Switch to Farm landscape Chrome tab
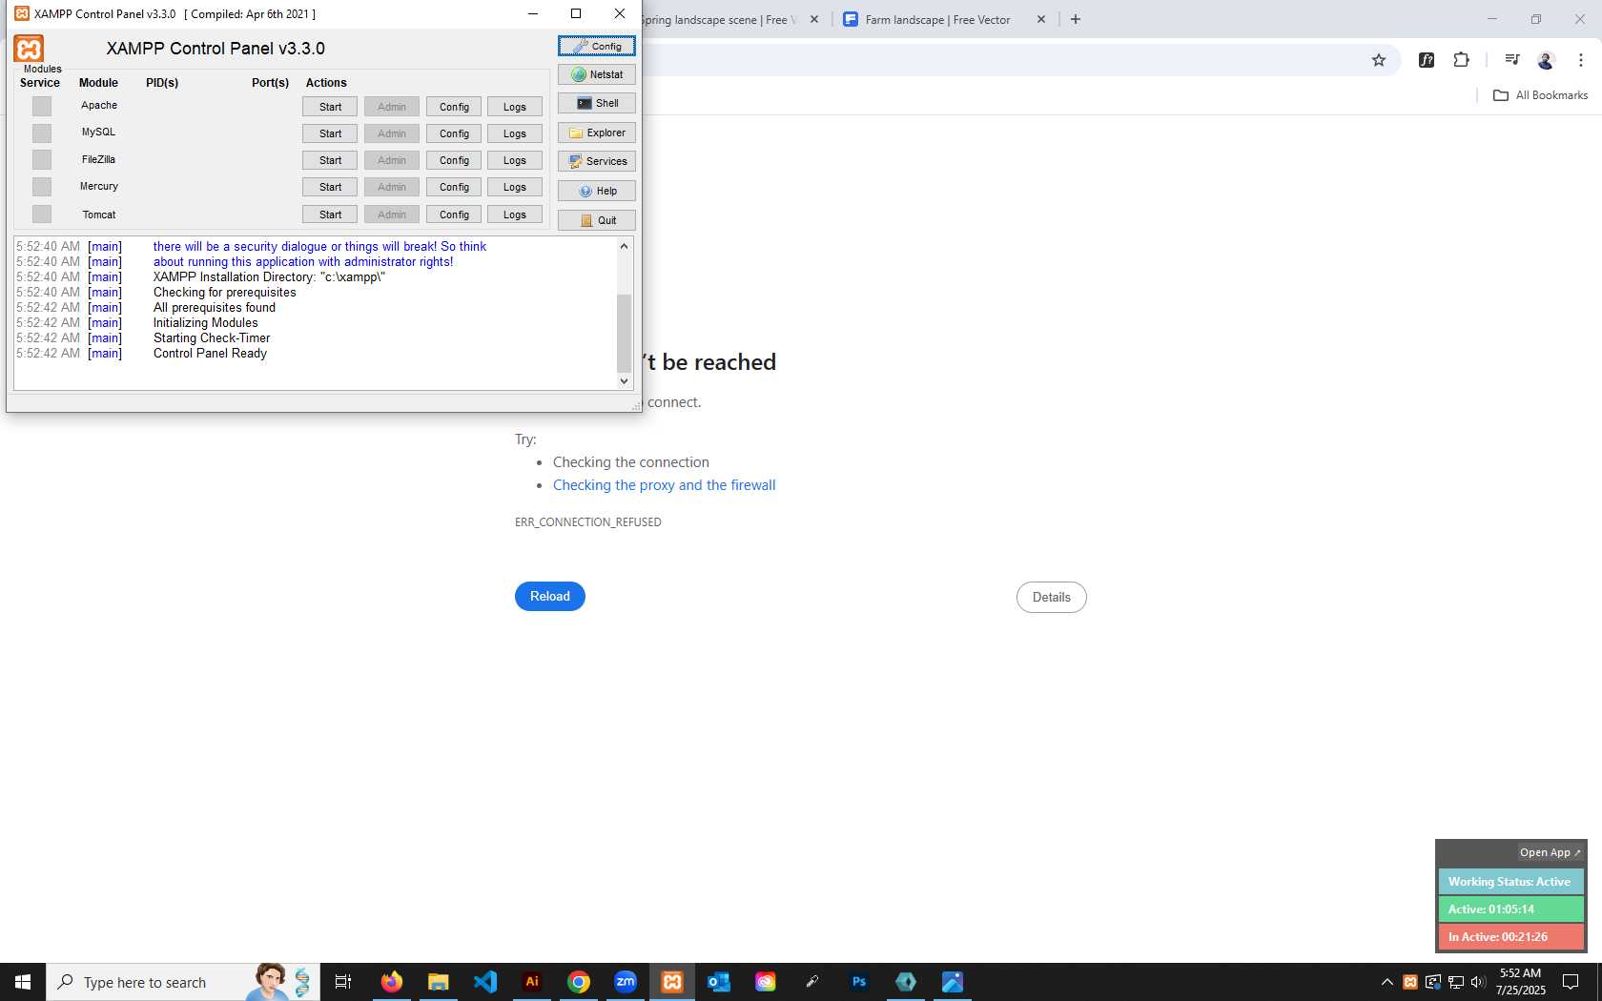1602x1001 pixels. (937, 19)
